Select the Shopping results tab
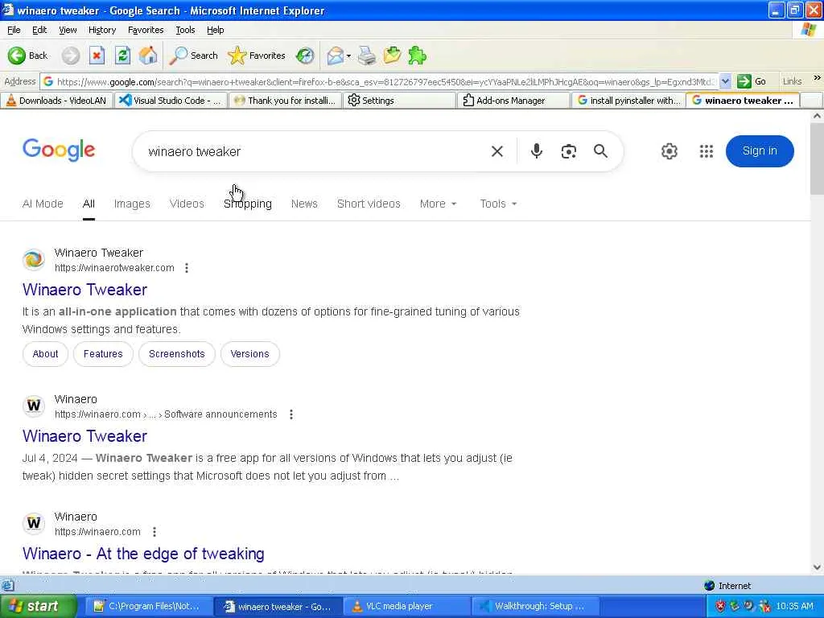Screen dimensions: 824x618 coord(248,204)
